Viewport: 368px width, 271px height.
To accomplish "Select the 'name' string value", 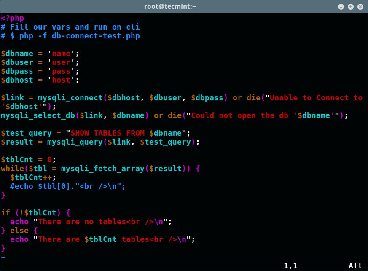I will coord(61,54).
